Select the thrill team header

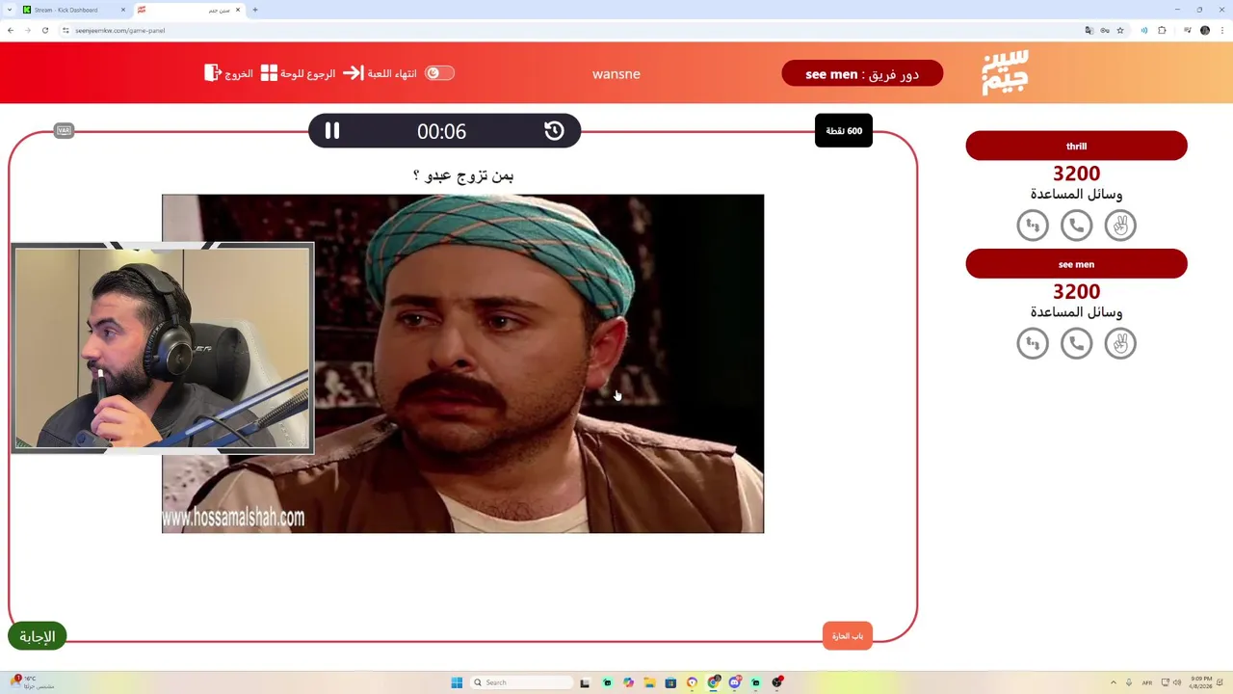1076,146
